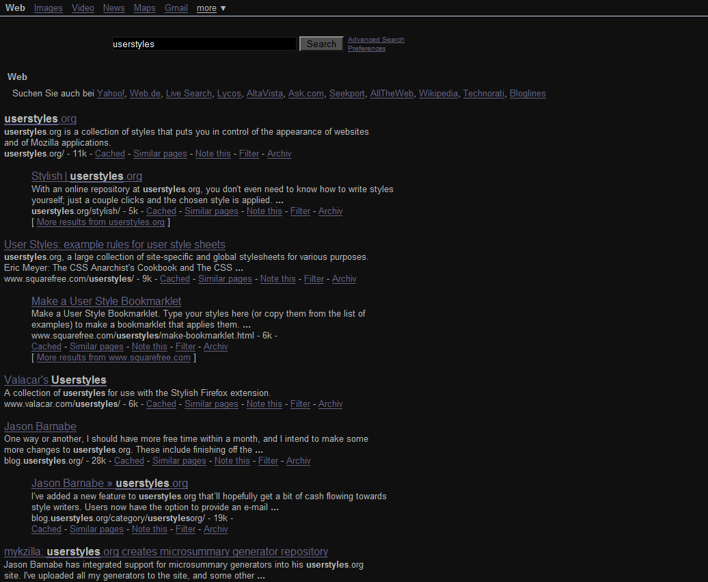Click inside the search query field
708x582 pixels.
[x=203, y=44]
